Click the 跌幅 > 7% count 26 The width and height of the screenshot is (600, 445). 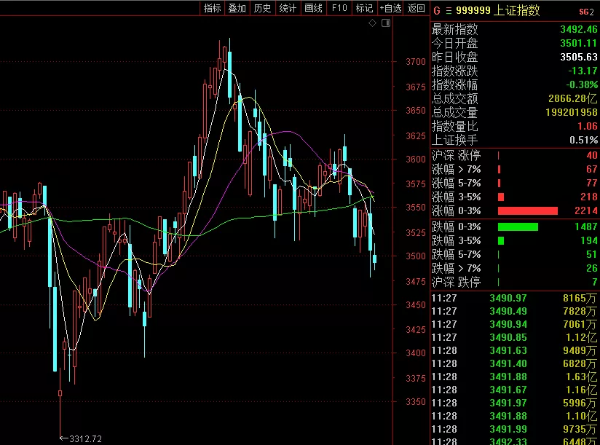coord(592,268)
